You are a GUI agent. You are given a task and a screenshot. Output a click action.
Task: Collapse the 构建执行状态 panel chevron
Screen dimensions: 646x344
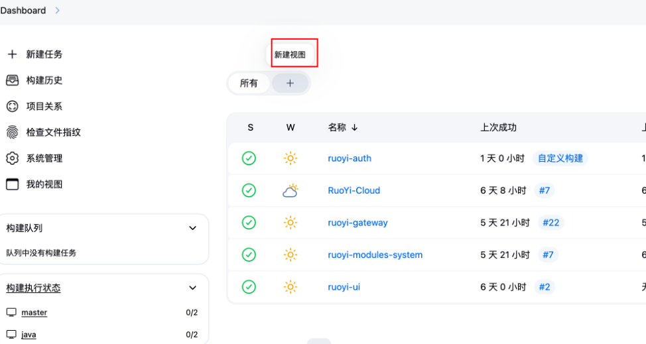point(192,288)
